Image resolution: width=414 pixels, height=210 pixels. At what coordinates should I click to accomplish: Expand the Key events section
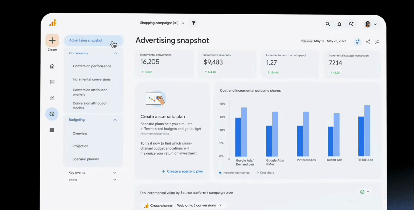pos(115,173)
